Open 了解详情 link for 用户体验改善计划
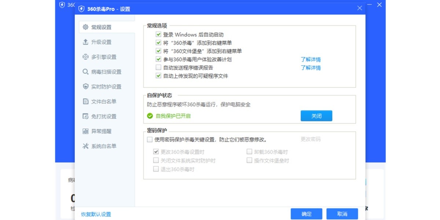 (311, 59)
